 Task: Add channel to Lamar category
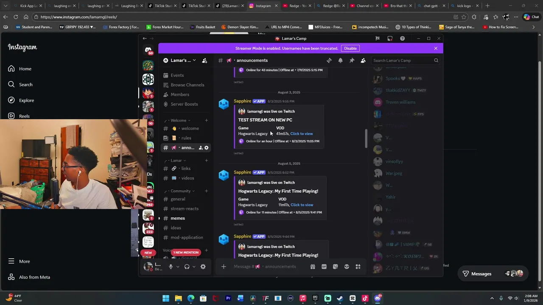pyautogui.click(x=206, y=161)
